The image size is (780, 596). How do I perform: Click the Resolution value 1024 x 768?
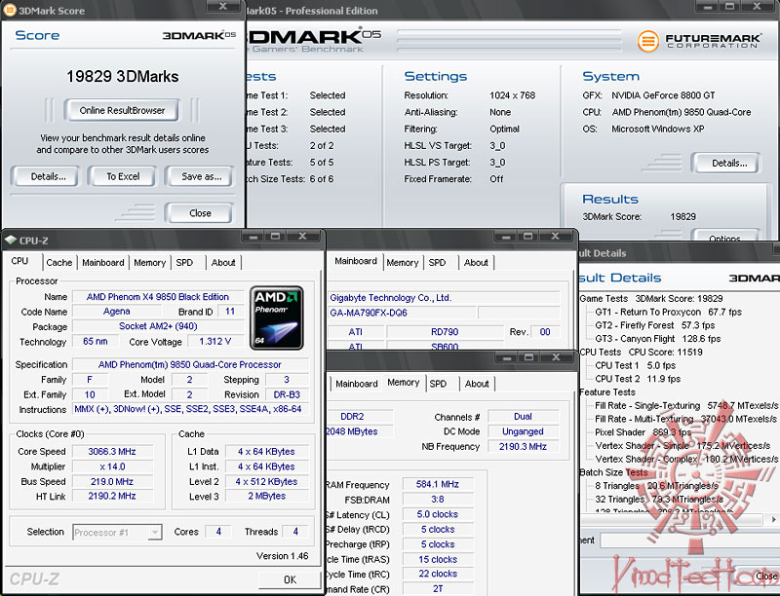pos(513,95)
